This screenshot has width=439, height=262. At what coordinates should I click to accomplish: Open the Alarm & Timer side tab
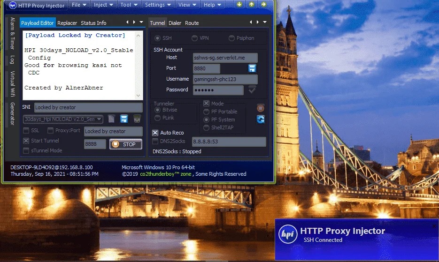point(12,33)
